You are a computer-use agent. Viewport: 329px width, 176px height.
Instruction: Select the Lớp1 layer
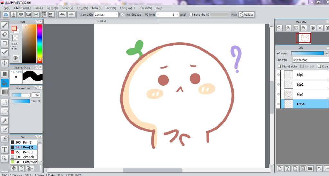(x=305, y=94)
